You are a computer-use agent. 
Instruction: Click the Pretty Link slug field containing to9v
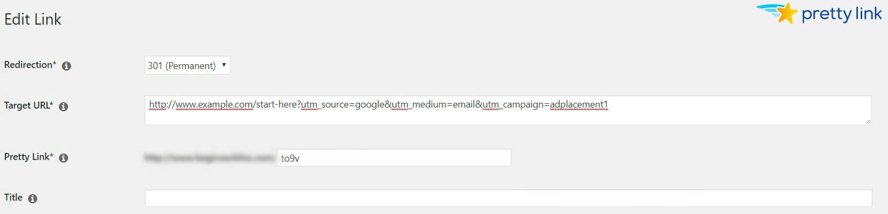tap(394, 158)
